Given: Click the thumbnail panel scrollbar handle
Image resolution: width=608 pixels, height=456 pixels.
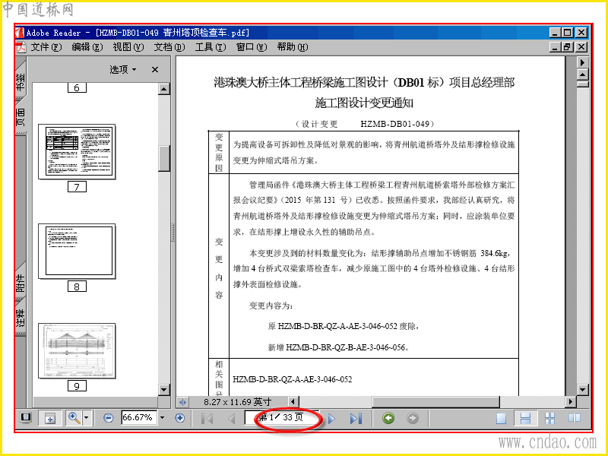Looking at the screenshot, I should pyautogui.click(x=164, y=158).
